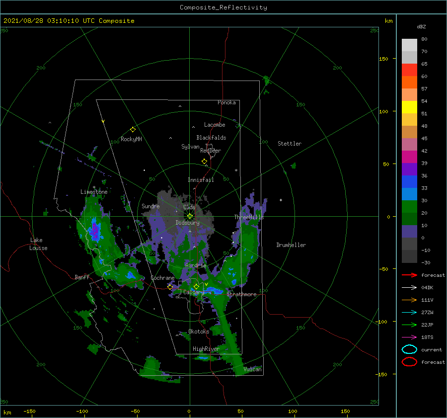Click the white asterisk marker east of Innisfail

236,170
